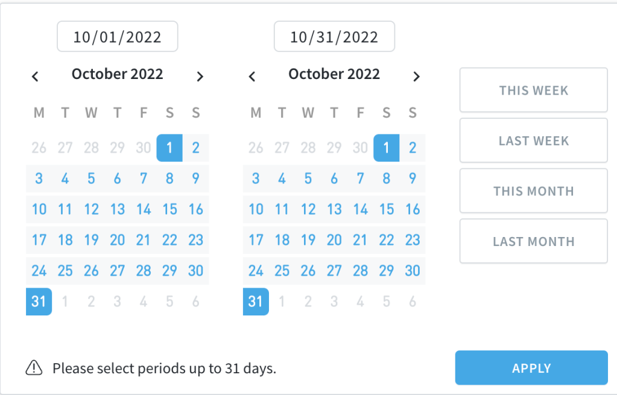Select LAST WEEK preset
Screen dimensions: 617x395
[534, 141]
